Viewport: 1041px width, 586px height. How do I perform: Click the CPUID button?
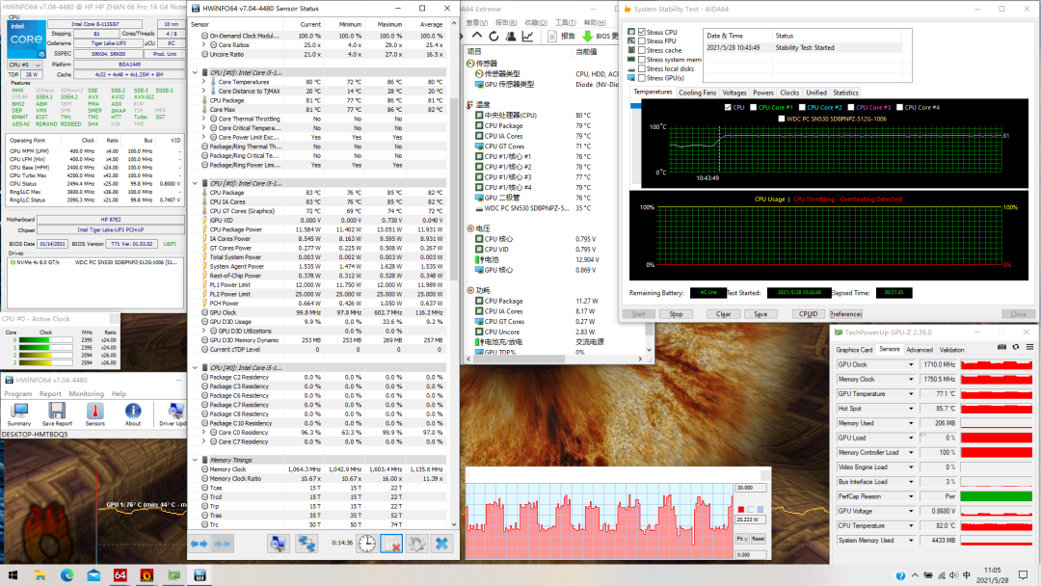pos(808,314)
